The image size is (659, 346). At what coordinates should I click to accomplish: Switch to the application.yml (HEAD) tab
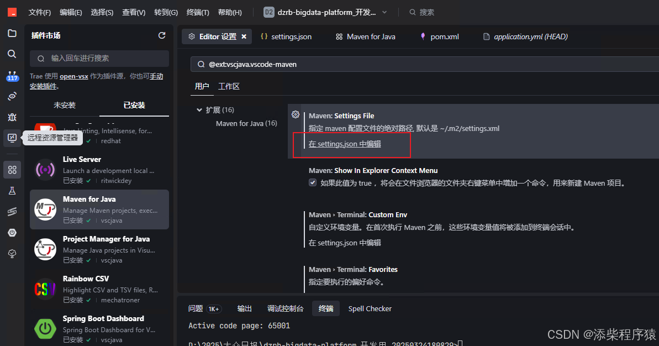tap(525, 36)
